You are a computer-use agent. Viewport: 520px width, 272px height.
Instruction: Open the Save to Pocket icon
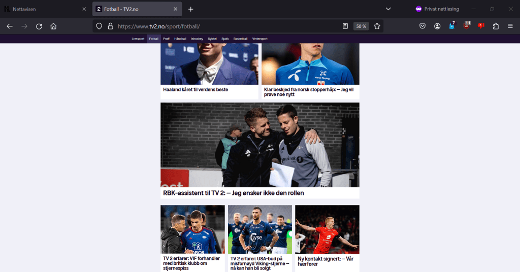[x=422, y=26]
